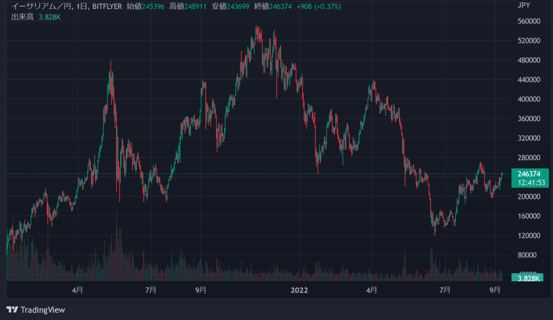The image size is (553, 320).
Task: Click the TradingView logo
Action: coord(36,310)
